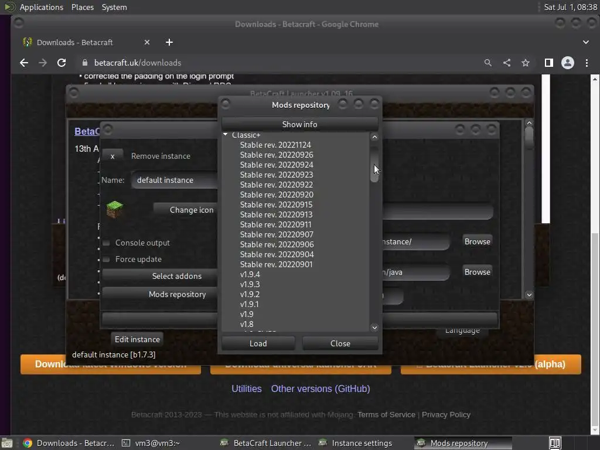600x450 pixels.
Task: Open the Applications menu
Action: pos(42,7)
